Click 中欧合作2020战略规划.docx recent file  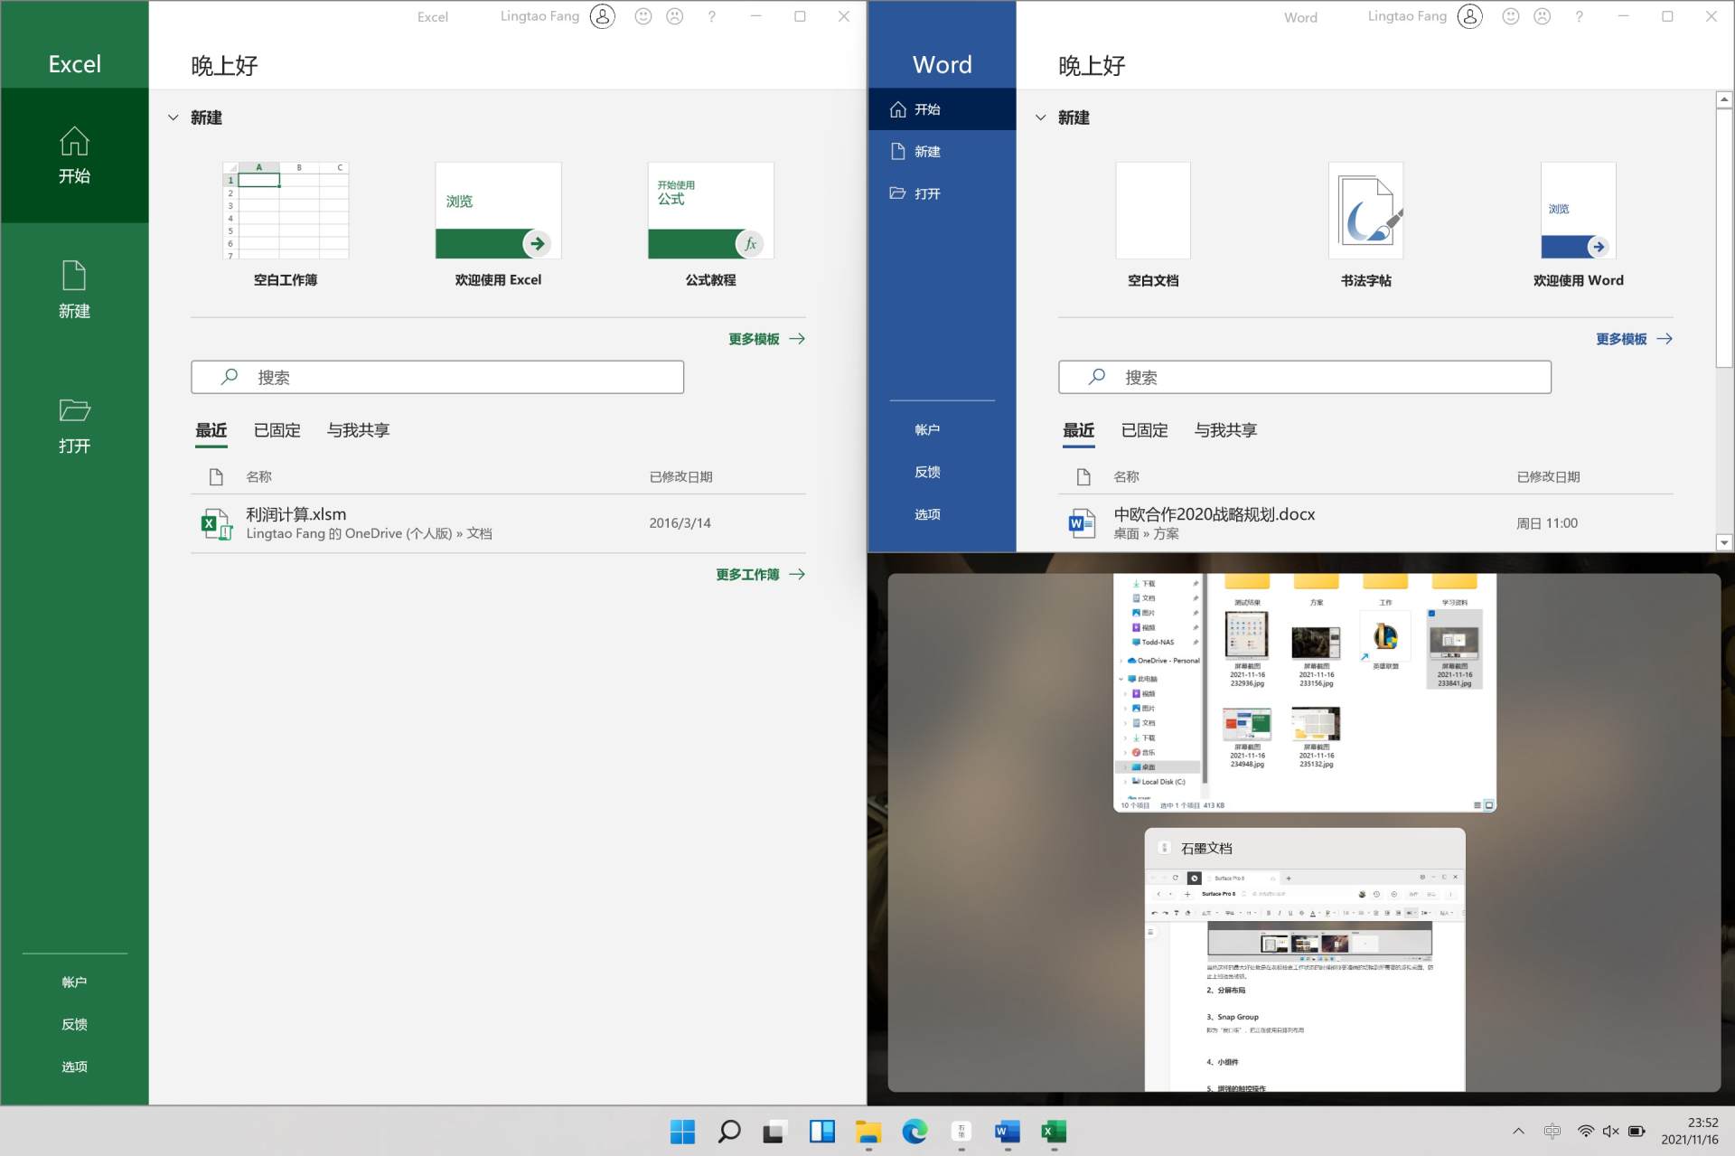pos(1213,522)
